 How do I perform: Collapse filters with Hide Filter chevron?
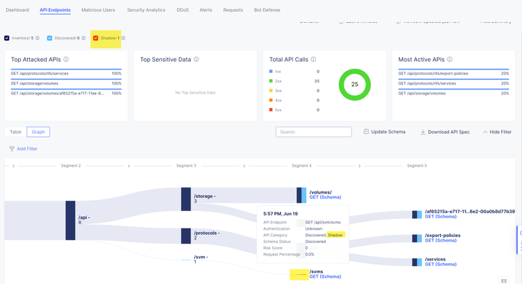[x=485, y=132]
